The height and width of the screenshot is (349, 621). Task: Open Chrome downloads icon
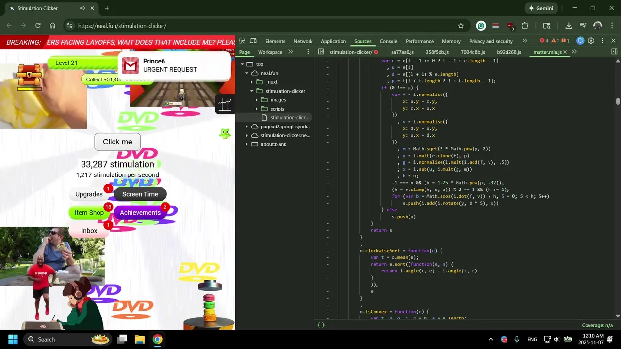[x=569, y=26]
